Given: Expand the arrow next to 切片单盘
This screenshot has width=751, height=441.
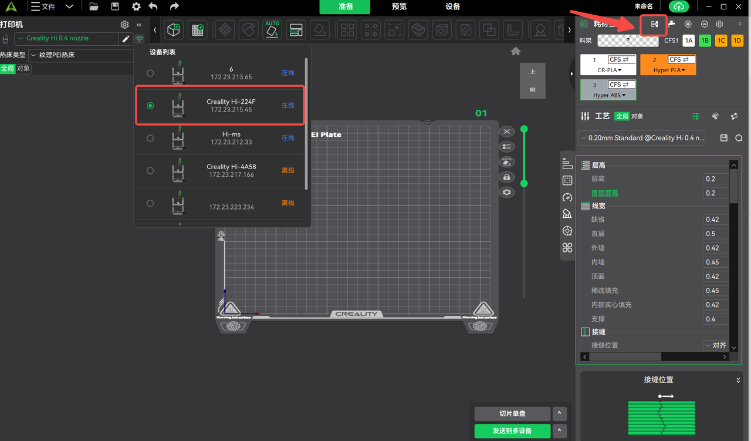Looking at the screenshot, I should pyautogui.click(x=560, y=414).
